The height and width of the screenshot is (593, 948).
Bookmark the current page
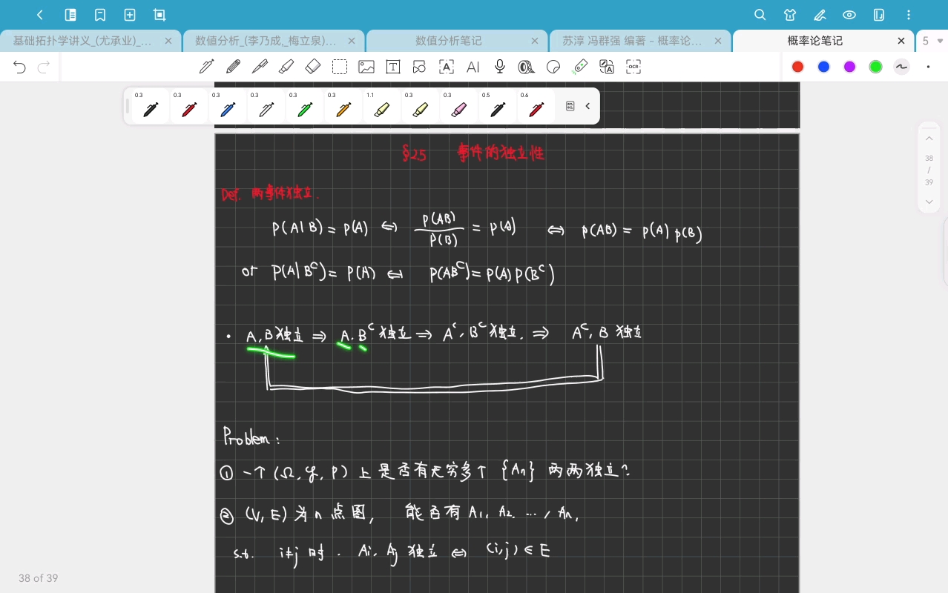[x=100, y=15]
